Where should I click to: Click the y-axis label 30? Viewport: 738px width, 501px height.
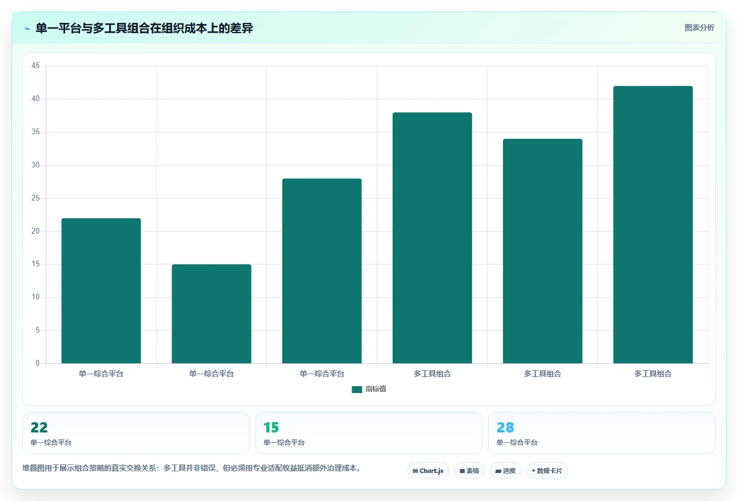35,165
